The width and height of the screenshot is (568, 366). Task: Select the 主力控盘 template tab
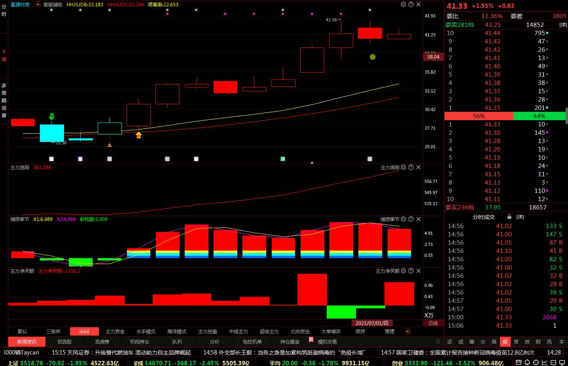click(208, 332)
